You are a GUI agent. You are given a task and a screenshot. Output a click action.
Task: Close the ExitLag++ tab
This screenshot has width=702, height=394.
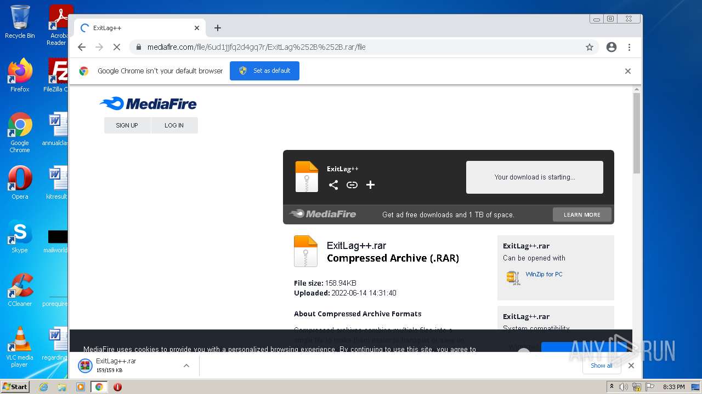coord(197,28)
